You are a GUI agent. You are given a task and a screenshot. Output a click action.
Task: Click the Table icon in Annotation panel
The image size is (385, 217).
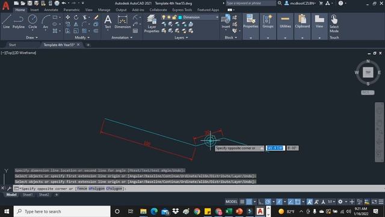[135, 31]
